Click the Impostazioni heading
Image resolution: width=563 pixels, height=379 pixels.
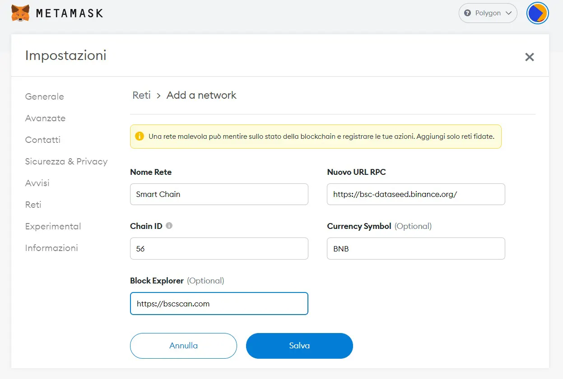tap(66, 55)
